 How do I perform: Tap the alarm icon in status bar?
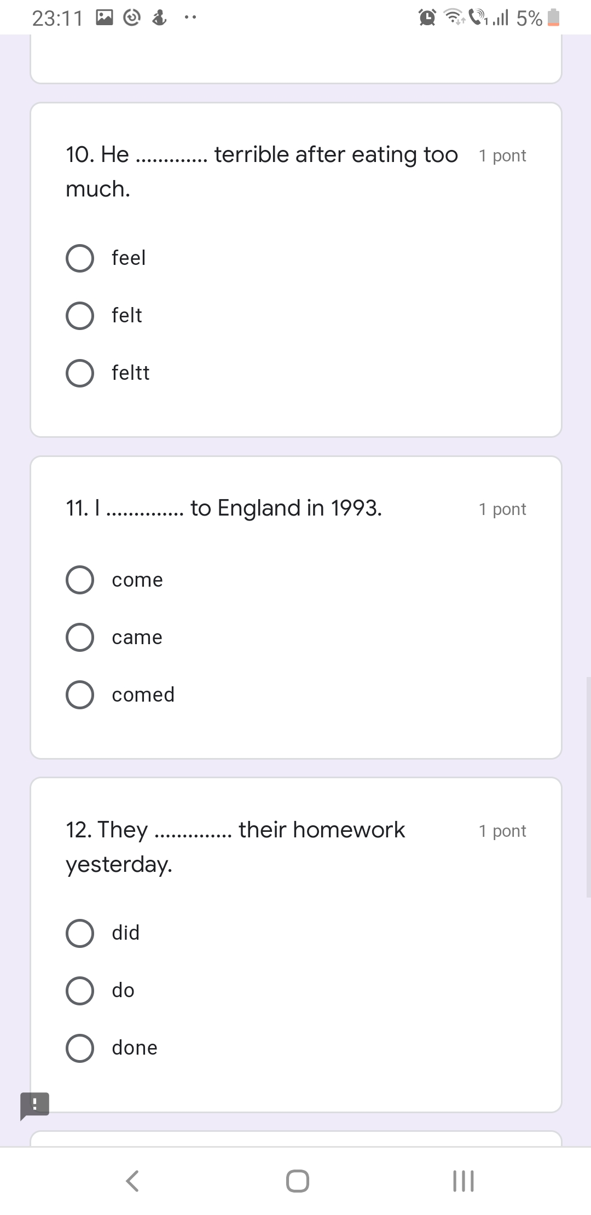(x=427, y=18)
